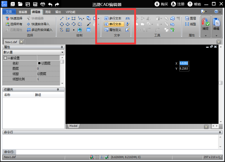Toggle ortho mode icon in status bar

click(102, 157)
